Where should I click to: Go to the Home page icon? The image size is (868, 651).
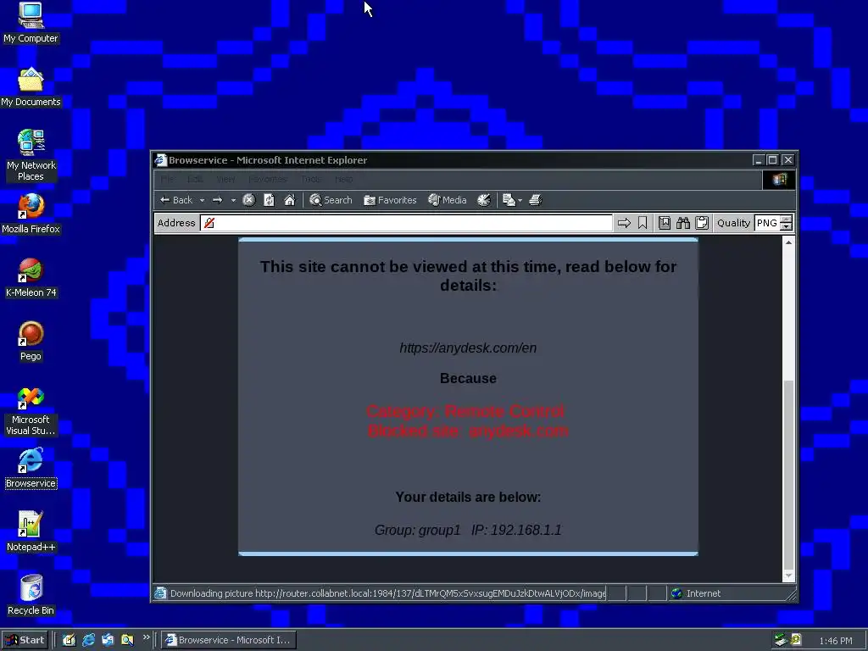(290, 200)
